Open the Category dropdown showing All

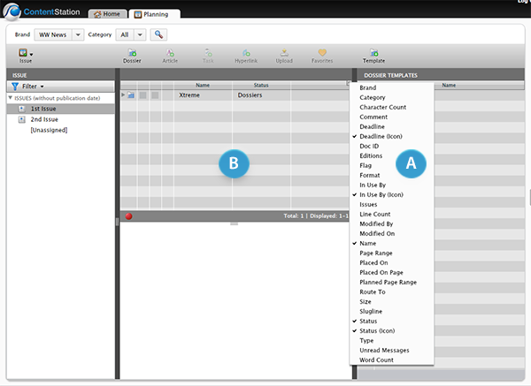(137, 34)
